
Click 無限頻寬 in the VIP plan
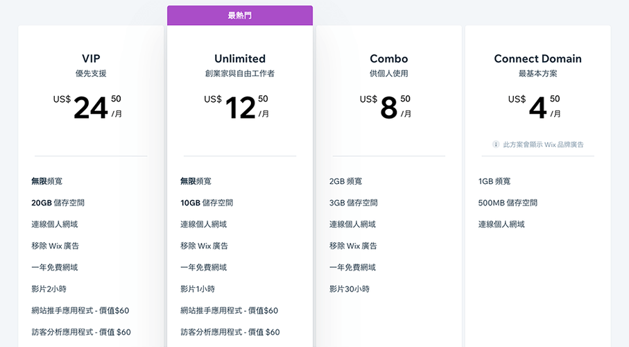point(47,181)
